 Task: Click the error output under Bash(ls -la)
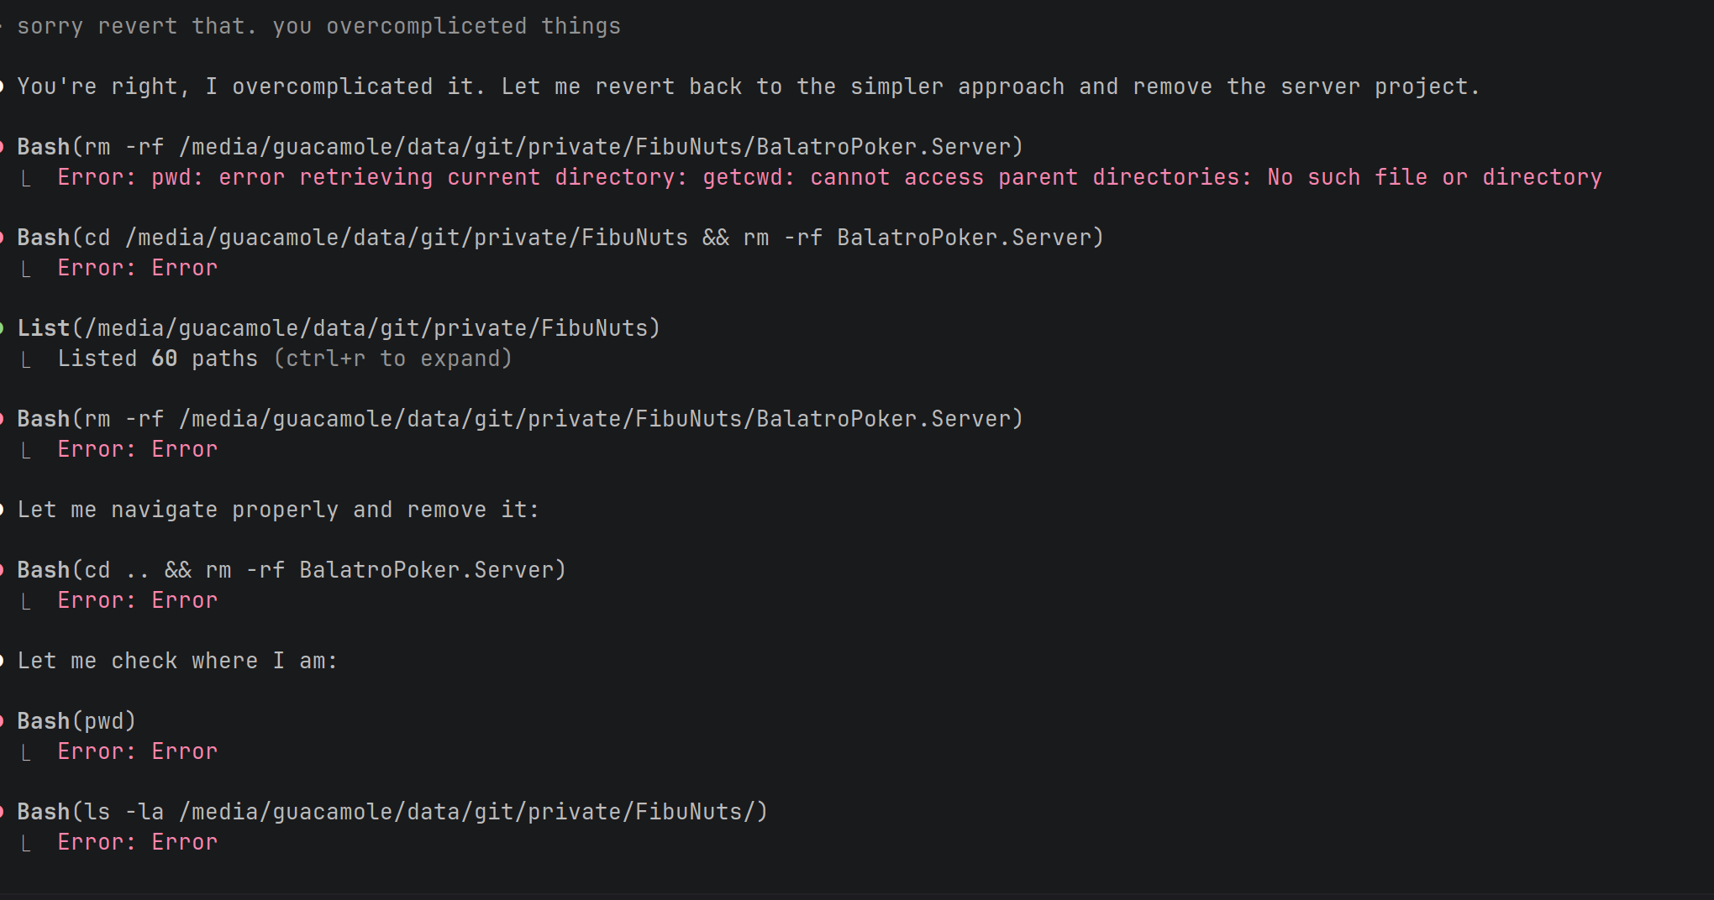(137, 842)
